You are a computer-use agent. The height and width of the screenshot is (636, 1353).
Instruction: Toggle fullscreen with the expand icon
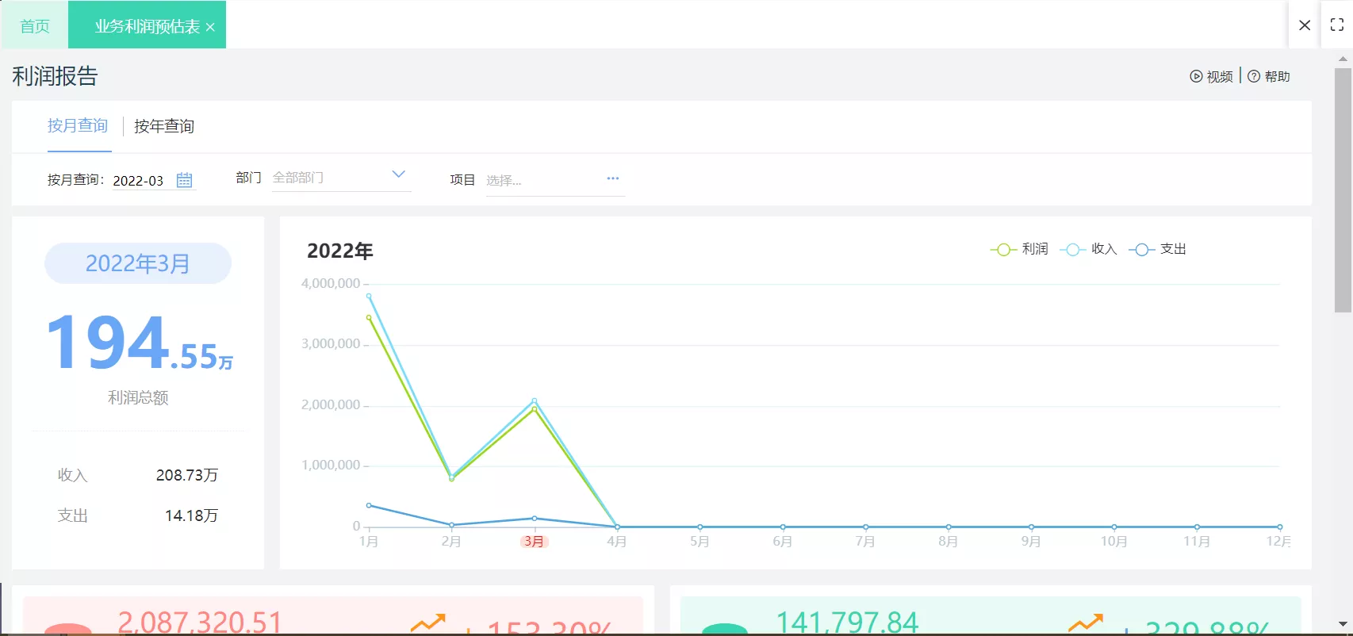point(1337,25)
